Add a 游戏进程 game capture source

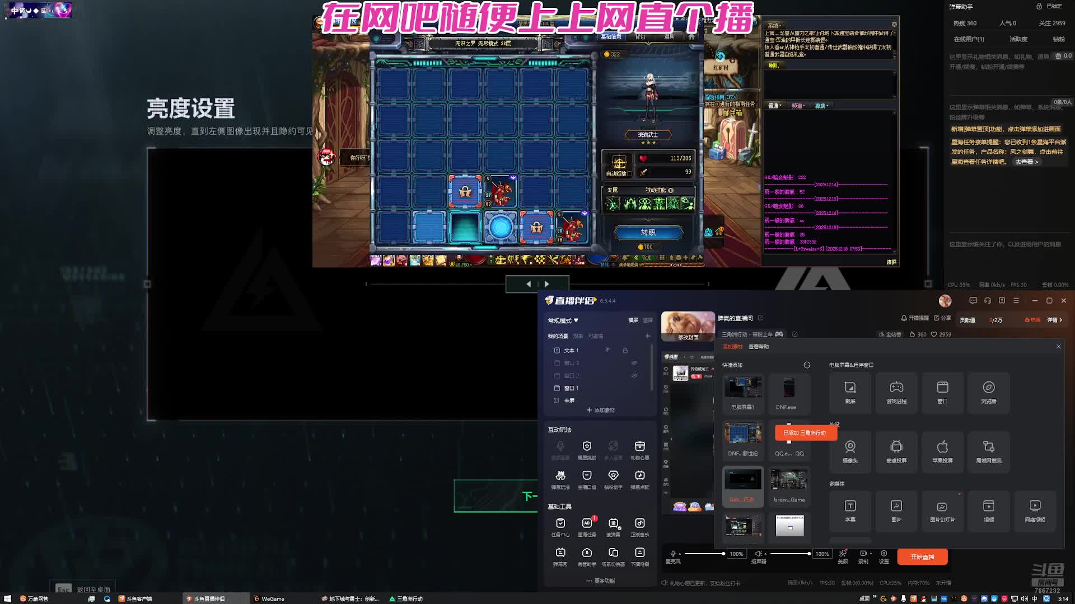[x=896, y=392]
